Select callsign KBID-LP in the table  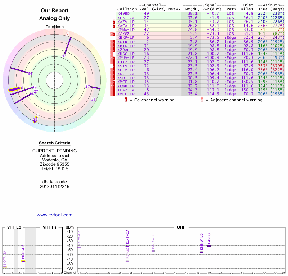[126, 46]
